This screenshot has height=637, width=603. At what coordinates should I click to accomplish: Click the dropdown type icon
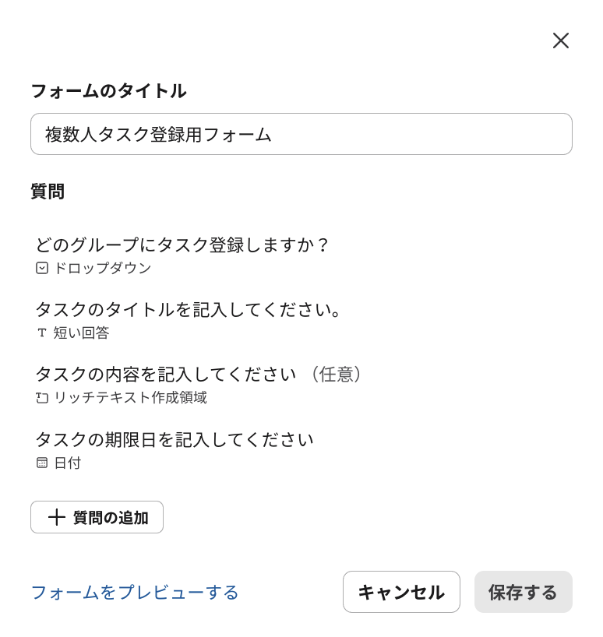click(x=42, y=268)
